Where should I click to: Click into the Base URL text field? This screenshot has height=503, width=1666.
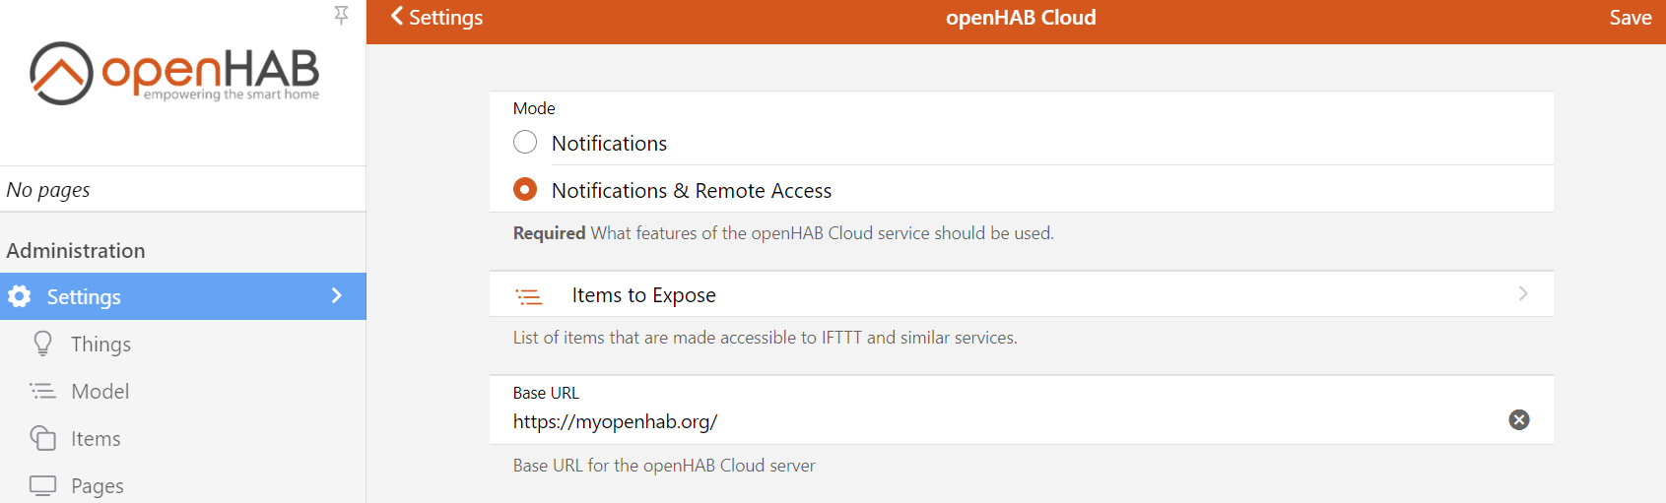pos(985,422)
